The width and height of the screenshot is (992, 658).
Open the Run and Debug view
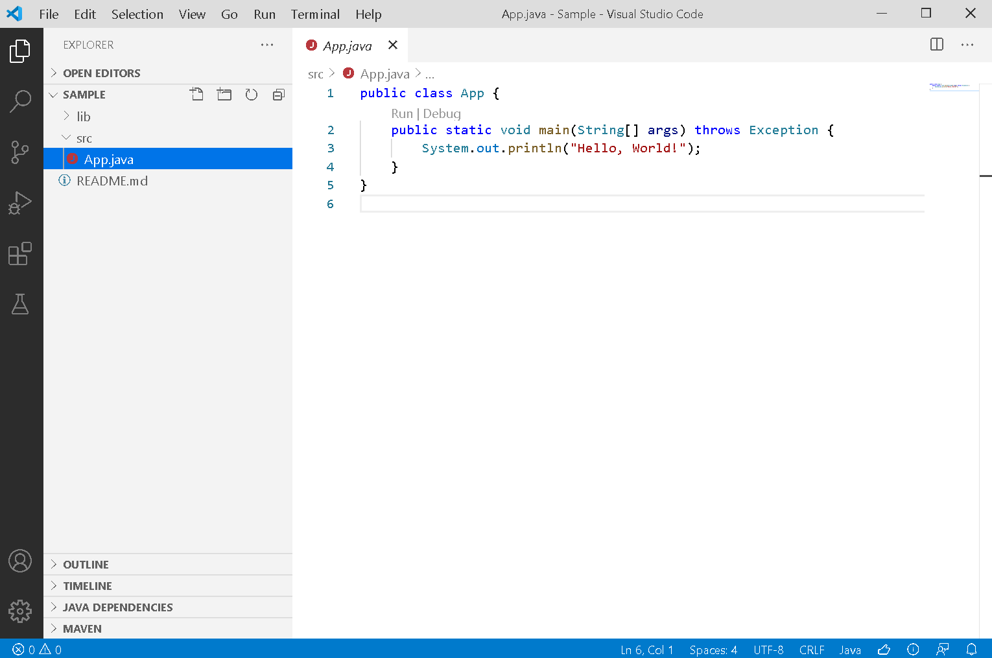pyautogui.click(x=20, y=203)
